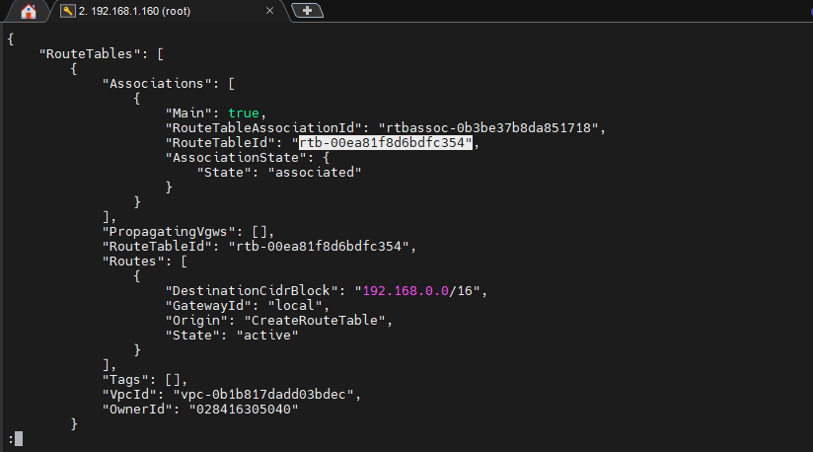The width and height of the screenshot is (813, 452).
Task: Click the "Associations" key
Action: tap(160, 84)
